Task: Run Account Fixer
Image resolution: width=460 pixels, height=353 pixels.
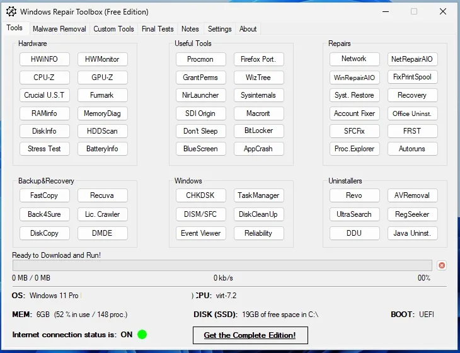Action: [355, 113]
